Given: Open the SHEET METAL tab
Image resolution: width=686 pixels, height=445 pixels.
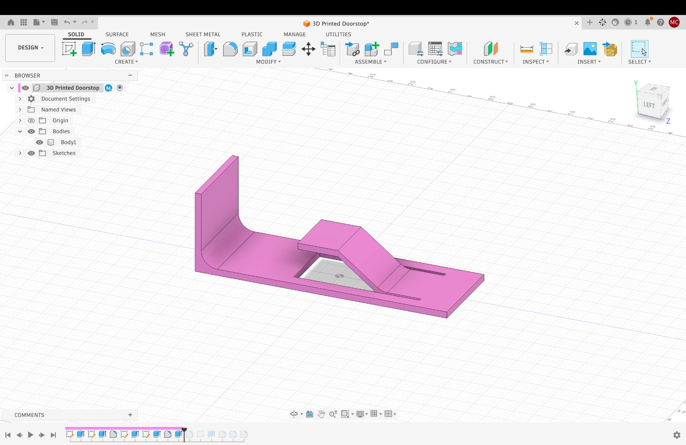Looking at the screenshot, I should [x=203, y=34].
